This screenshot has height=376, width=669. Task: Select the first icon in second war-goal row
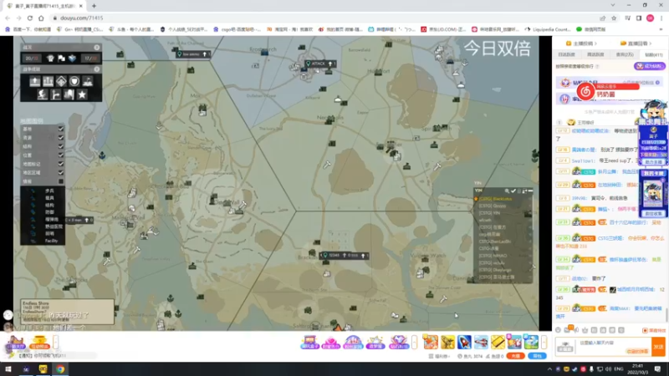pyautogui.click(x=43, y=94)
